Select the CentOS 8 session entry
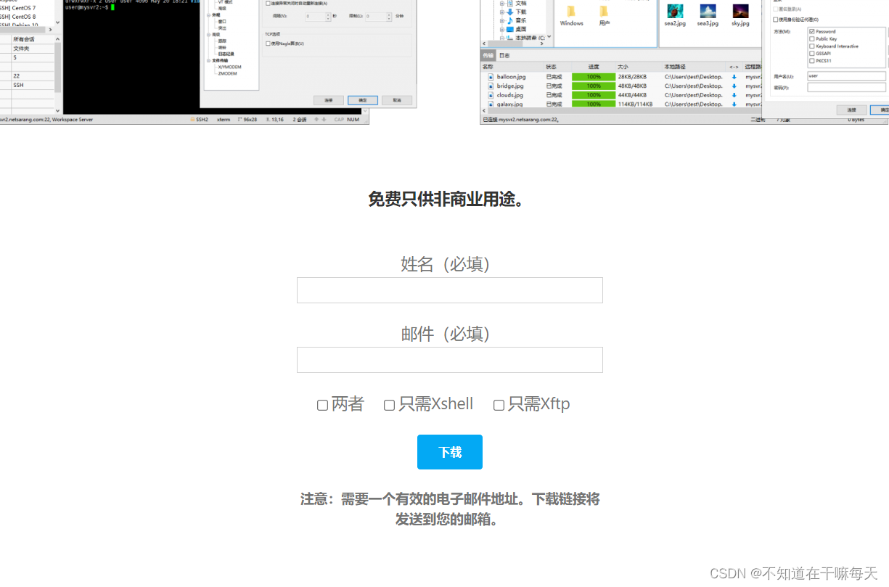 point(19,17)
